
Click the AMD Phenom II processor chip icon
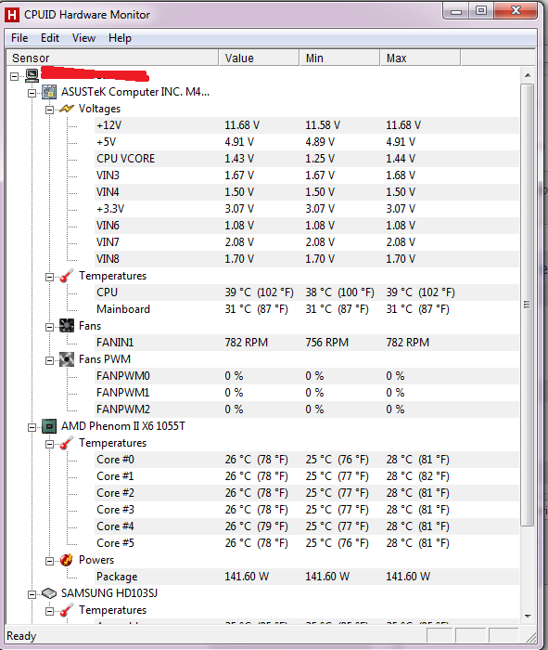pos(49,426)
